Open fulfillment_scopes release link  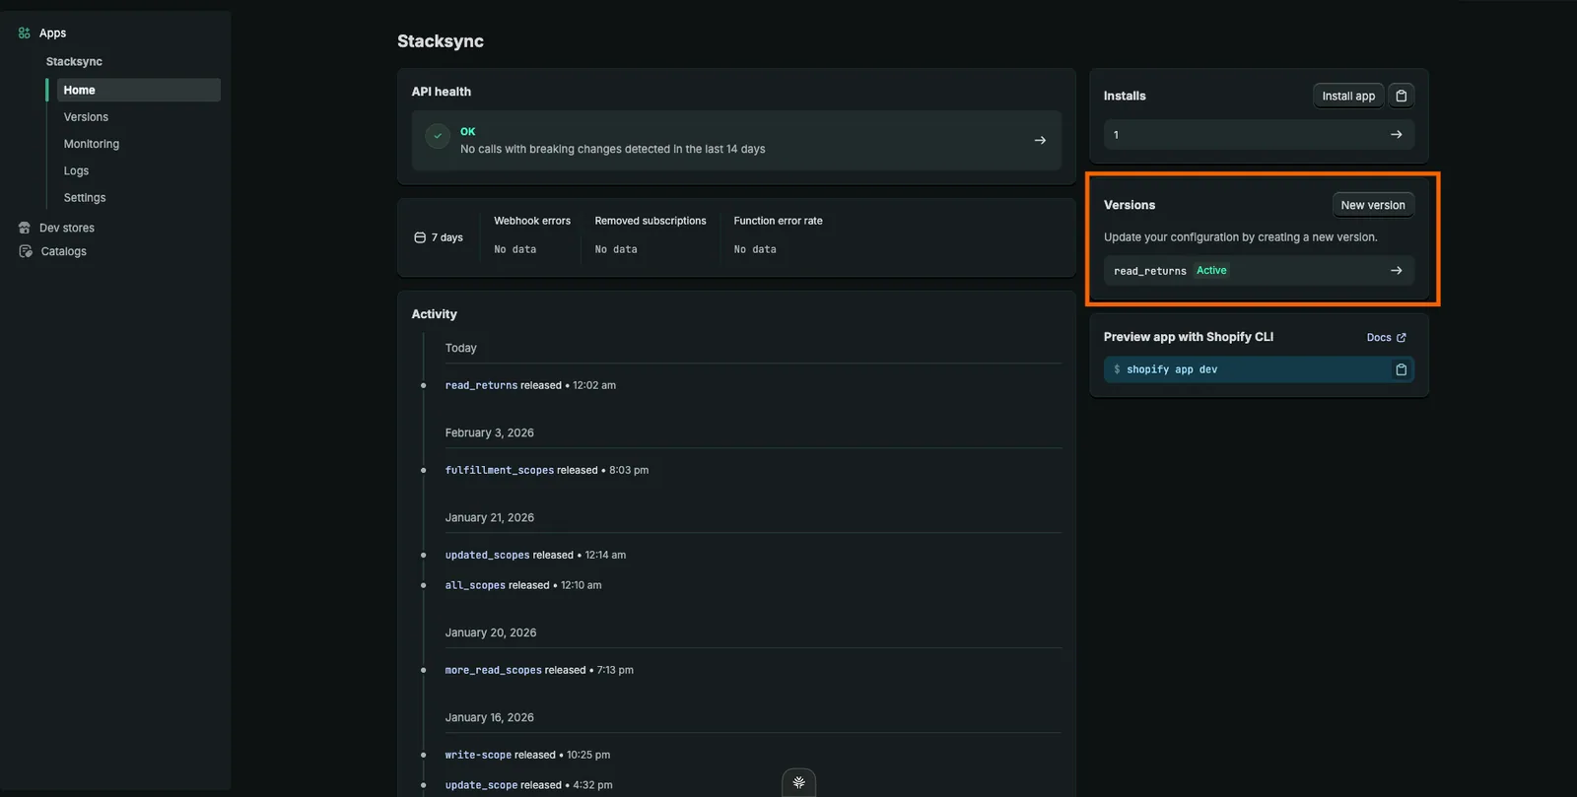[x=500, y=470]
